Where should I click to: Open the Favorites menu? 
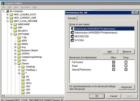tap(25, 7)
